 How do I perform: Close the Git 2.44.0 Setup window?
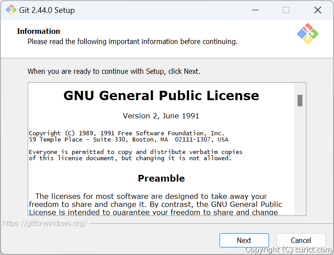[318, 10]
